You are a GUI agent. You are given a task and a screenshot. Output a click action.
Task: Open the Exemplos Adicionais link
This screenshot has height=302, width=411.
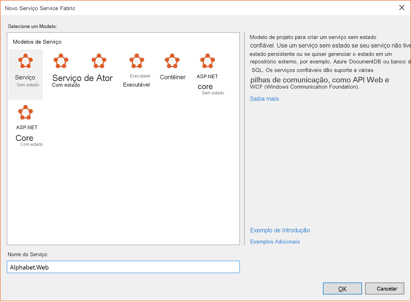click(275, 242)
